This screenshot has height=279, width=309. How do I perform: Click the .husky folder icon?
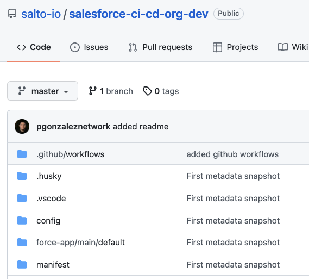22,176
